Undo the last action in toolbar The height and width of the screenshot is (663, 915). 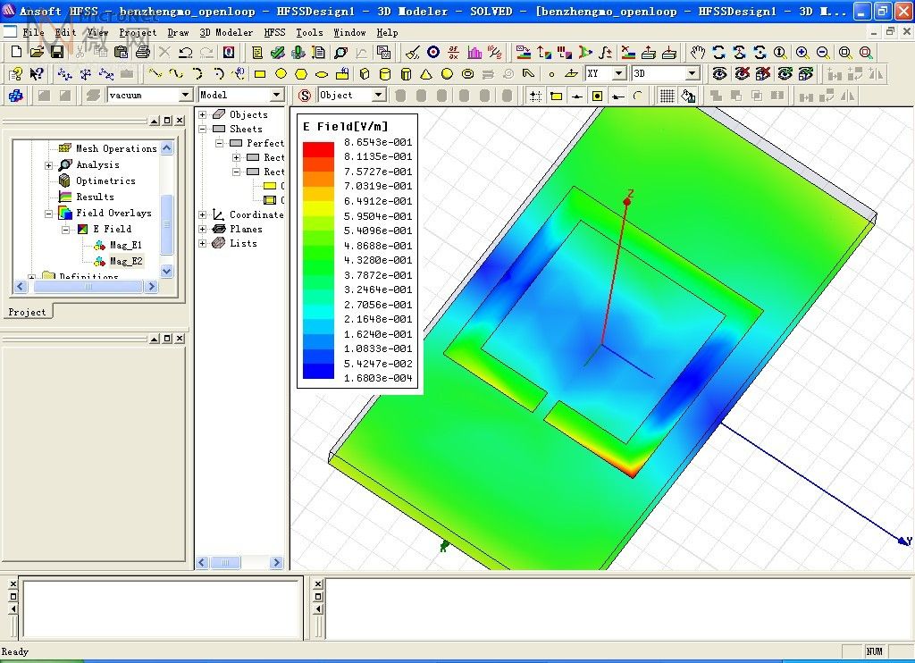[x=186, y=53]
